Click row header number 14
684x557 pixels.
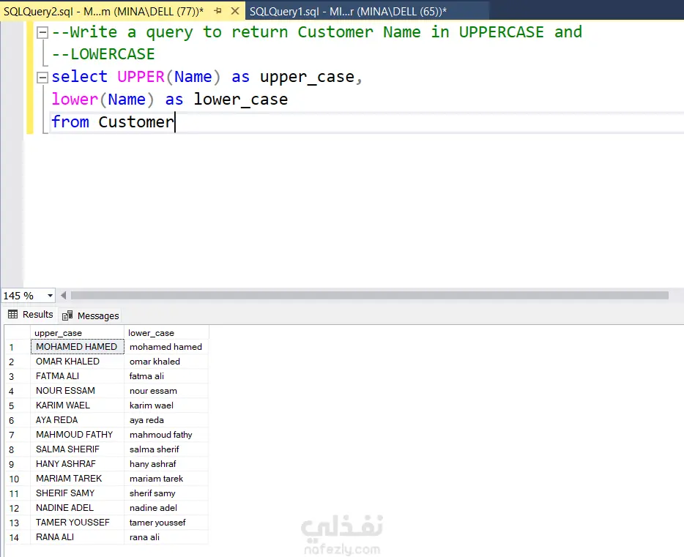pyautogui.click(x=18, y=537)
